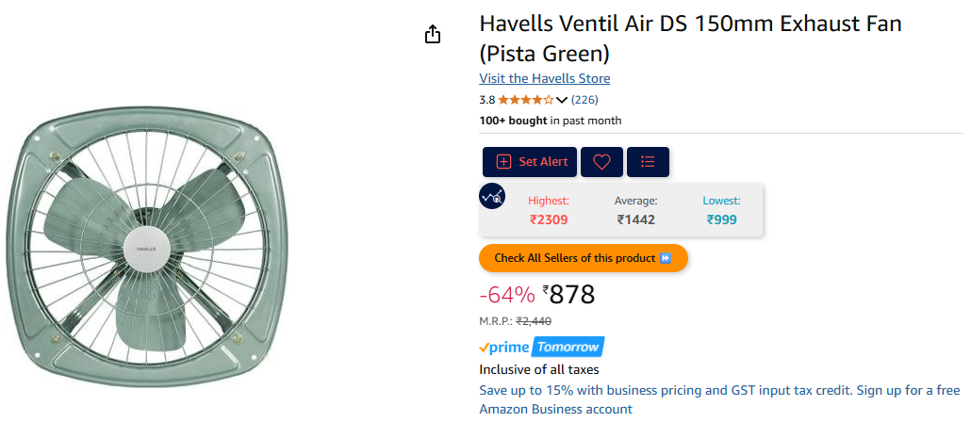
Task: Click the share icon above product image
Action: pyautogui.click(x=432, y=35)
